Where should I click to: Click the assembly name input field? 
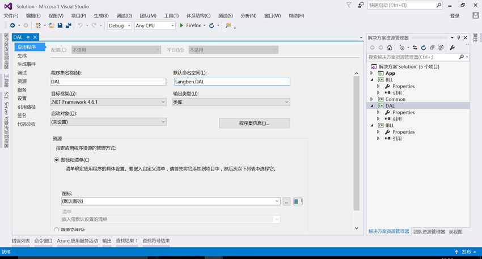point(108,82)
